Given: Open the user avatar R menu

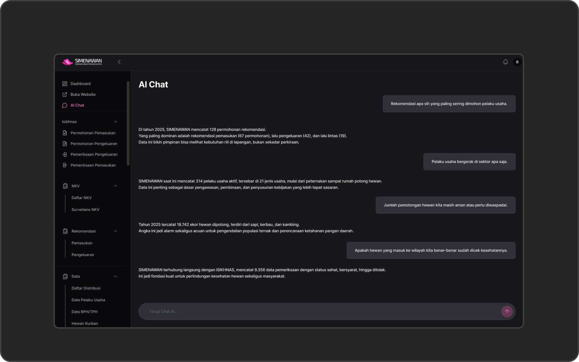Looking at the screenshot, I should (x=517, y=62).
